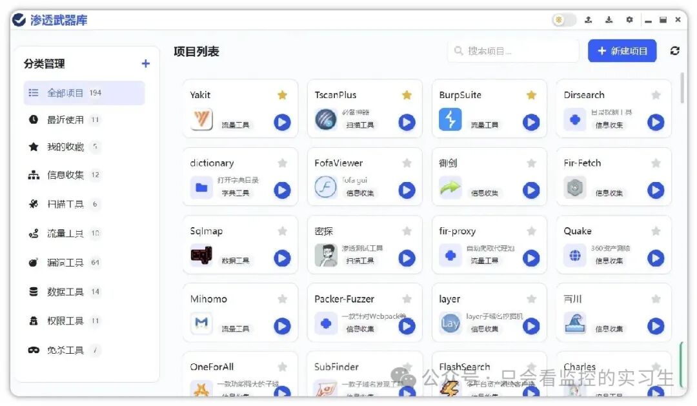This screenshot has height=406, width=697.
Task: Launch the Yakit tool with play button
Action: (x=282, y=122)
